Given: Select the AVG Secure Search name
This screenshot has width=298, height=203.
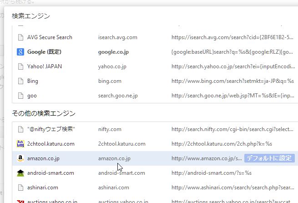Looking at the screenshot, I should click(x=50, y=37).
